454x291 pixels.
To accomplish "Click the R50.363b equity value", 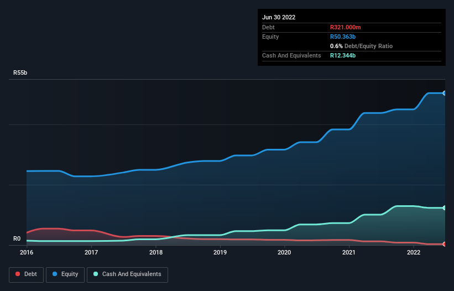I will coord(343,37).
